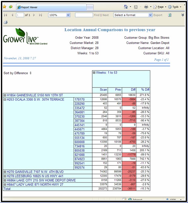Image resolution: width=188 pixels, height=203 pixels.
Task: Go to next report page
Action: pyautogui.click(x=34, y=15)
